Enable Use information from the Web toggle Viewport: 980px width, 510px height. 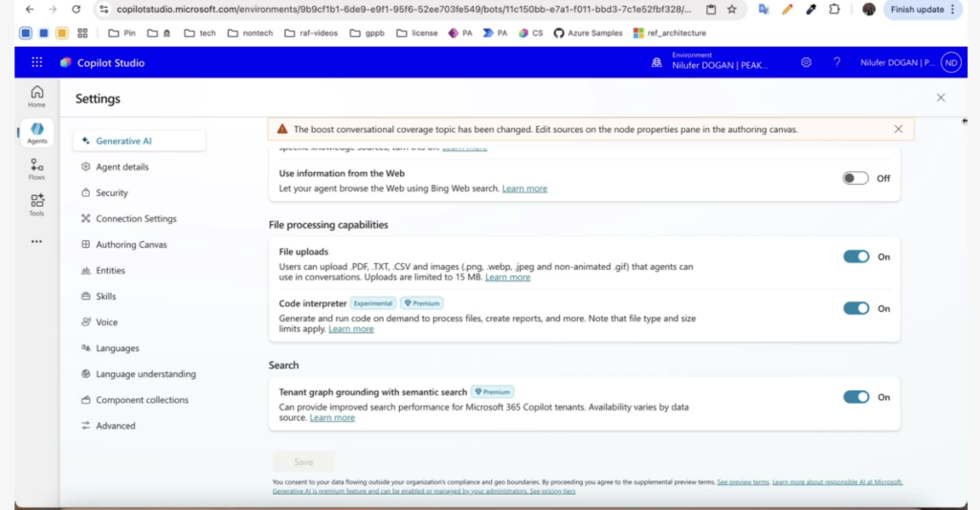click(x=855, y=178)
